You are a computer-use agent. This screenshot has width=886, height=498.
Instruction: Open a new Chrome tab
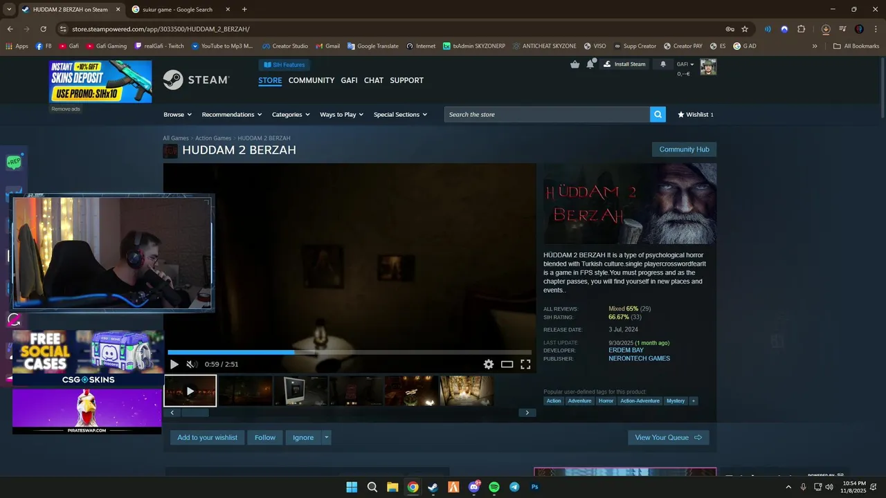pos(244,10)
